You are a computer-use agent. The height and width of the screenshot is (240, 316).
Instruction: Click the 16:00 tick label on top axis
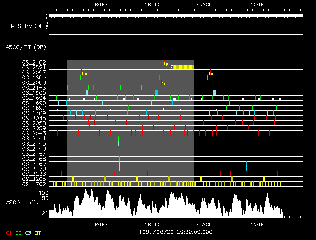tap(152, 4)
